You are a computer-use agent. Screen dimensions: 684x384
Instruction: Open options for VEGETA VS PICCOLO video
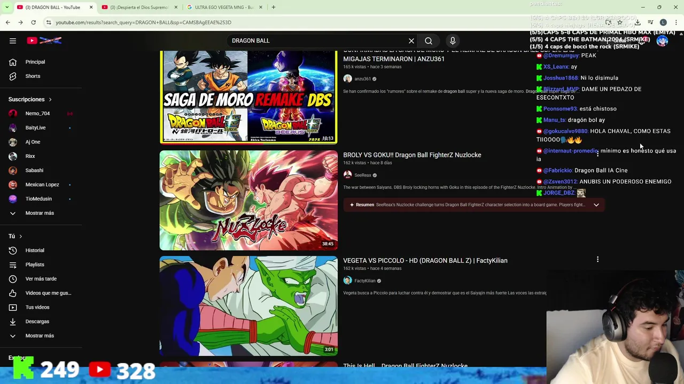coord(597,260)
